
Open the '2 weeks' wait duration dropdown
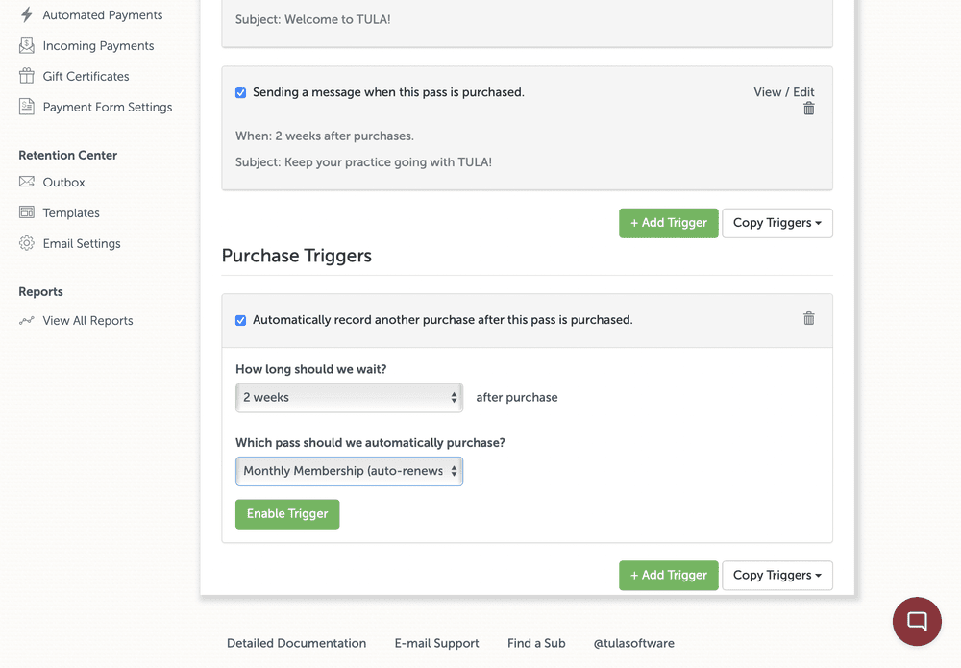click(349, 397)
